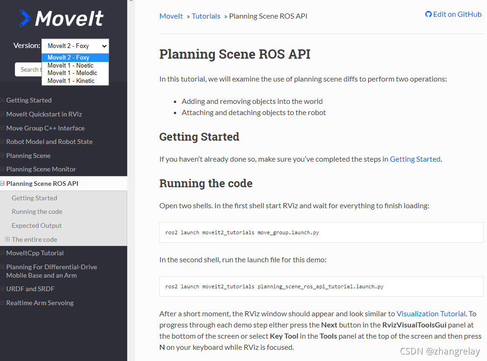Open Robot Model and Robot State page
This screenshot has width=487, height=361.
49,142
